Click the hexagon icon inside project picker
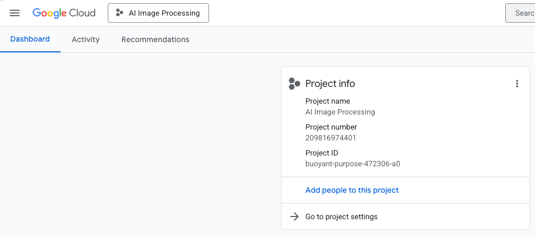Image resolution: width=535 pixels, height=237 pixels. tap(120, 13)
